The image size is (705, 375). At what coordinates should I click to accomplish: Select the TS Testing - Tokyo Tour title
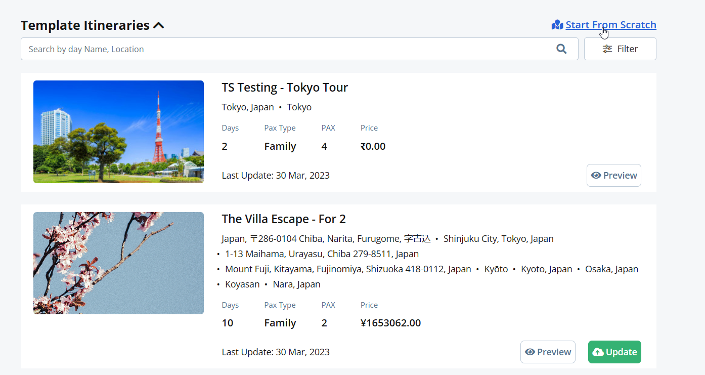[285, 88]
